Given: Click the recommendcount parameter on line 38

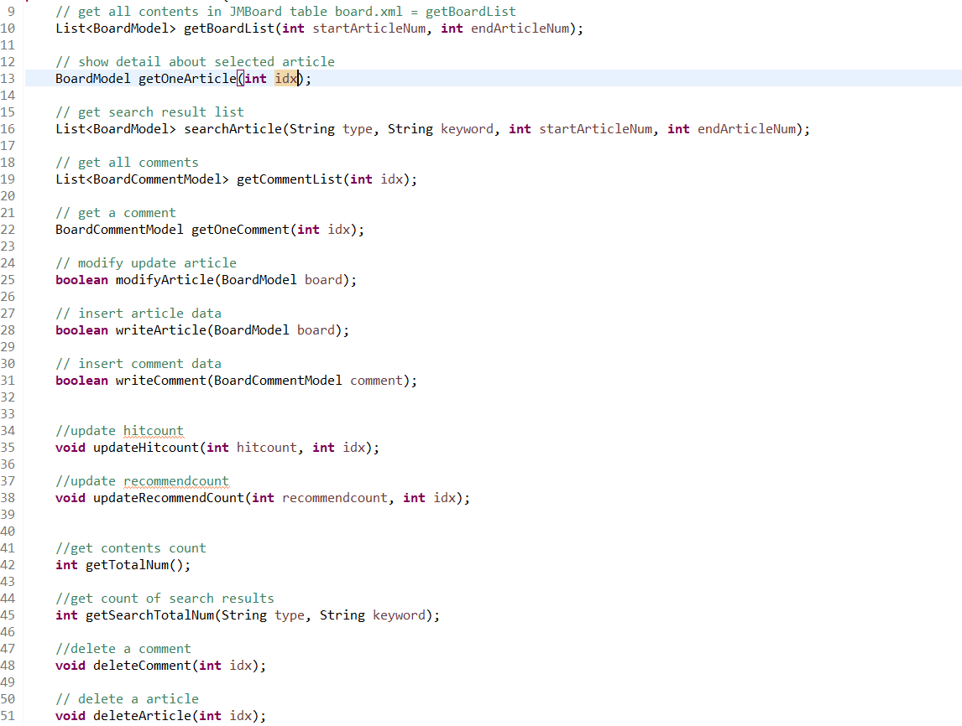Looking at the screenshot, I should 335,498.
